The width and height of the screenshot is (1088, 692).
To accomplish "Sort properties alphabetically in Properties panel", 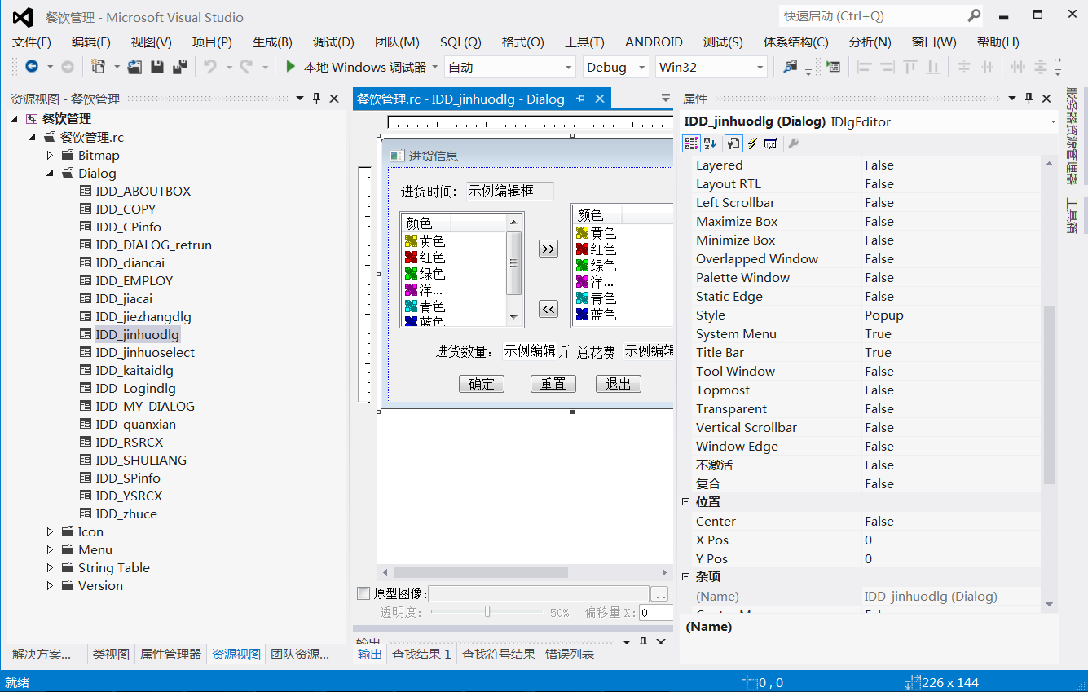I will point(709,143).
